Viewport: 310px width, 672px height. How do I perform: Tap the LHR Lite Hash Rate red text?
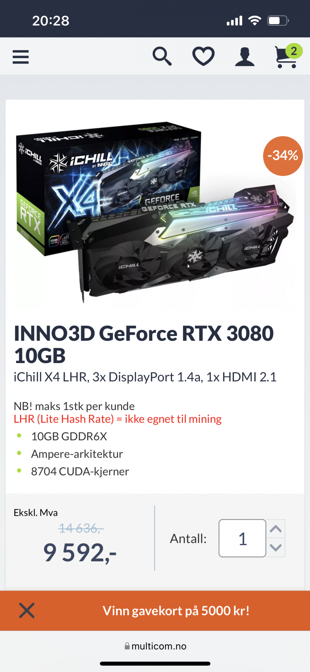click(118, 419)
